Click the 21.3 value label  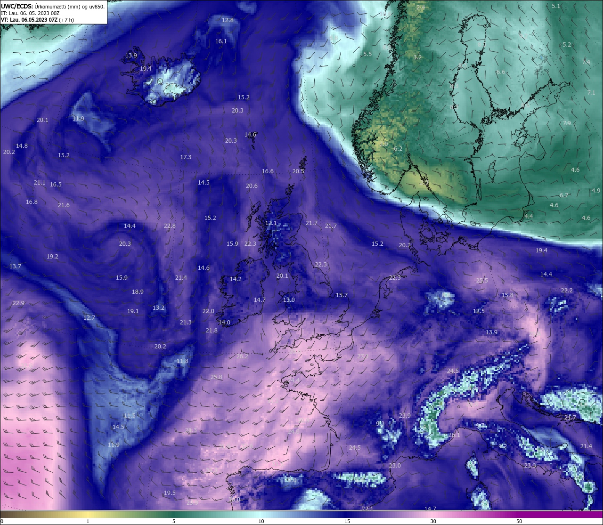186,322
